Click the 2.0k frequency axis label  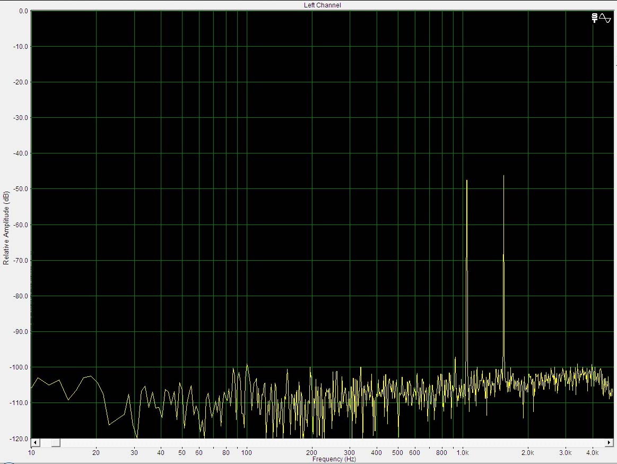click(527, 453)
